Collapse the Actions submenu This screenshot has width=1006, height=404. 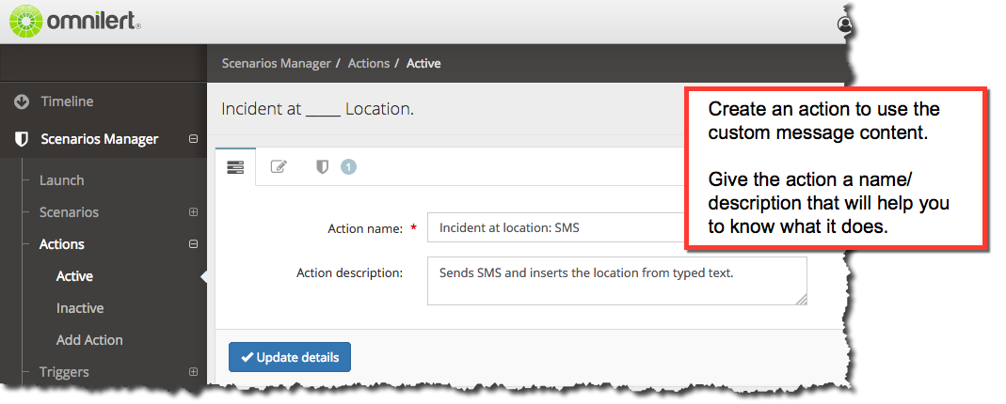click(193, 244)
